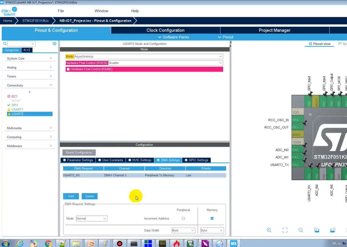Screen dimensions: 347x247
Task: Open Google Chrome from the taskbar
Action: point(48,243)
